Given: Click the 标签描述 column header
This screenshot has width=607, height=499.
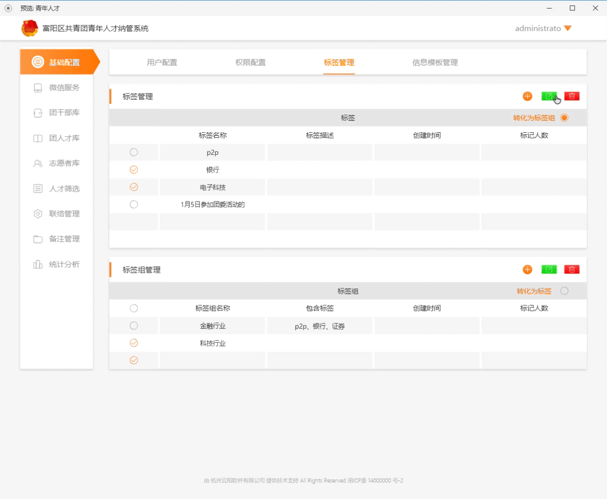Looking at the screenshot, I should point(320,135).
